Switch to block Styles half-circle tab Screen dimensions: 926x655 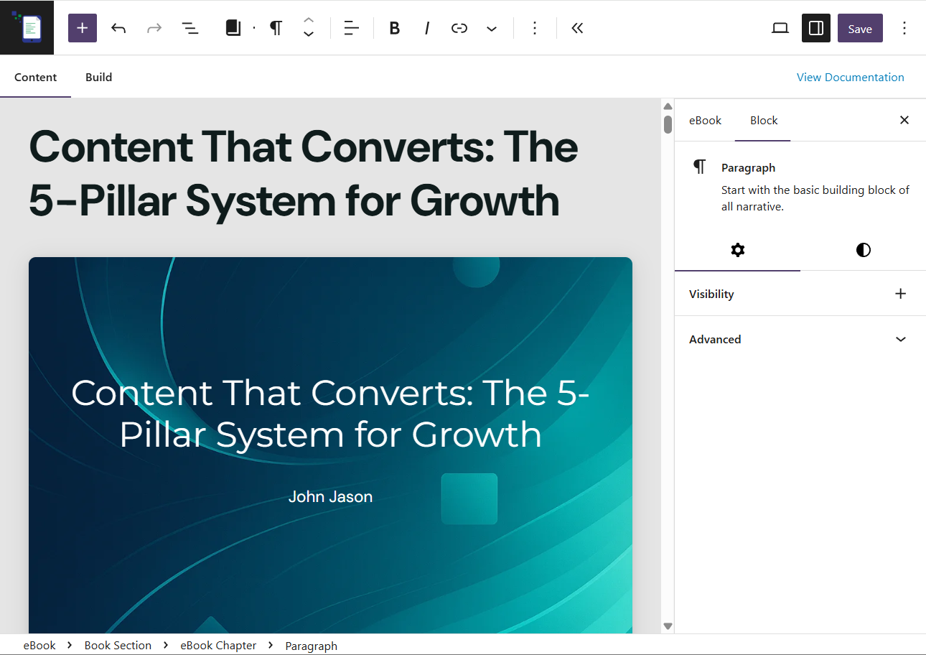tap(863, 250)
